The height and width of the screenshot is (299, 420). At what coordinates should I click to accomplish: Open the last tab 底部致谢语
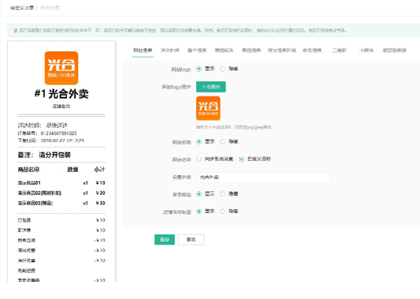(394, 50)
